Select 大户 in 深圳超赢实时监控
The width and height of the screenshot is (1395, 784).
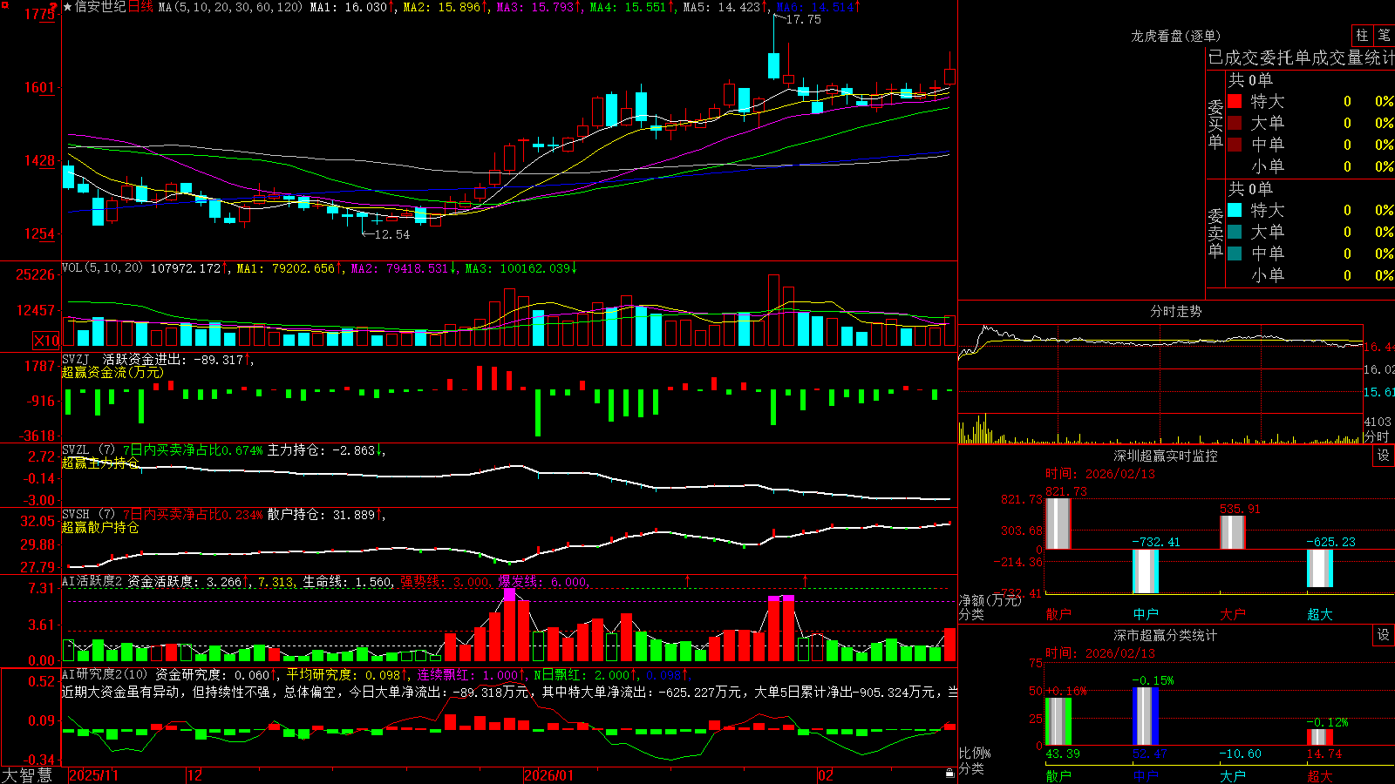pyautogui.click(x=1233, y=614)
